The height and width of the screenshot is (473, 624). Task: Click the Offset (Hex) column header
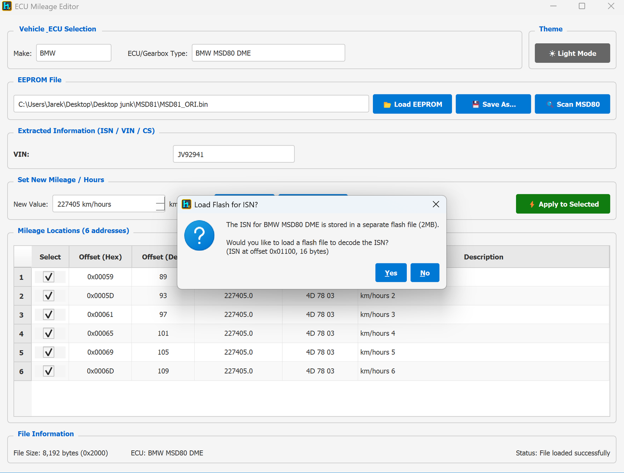[100, 257]
